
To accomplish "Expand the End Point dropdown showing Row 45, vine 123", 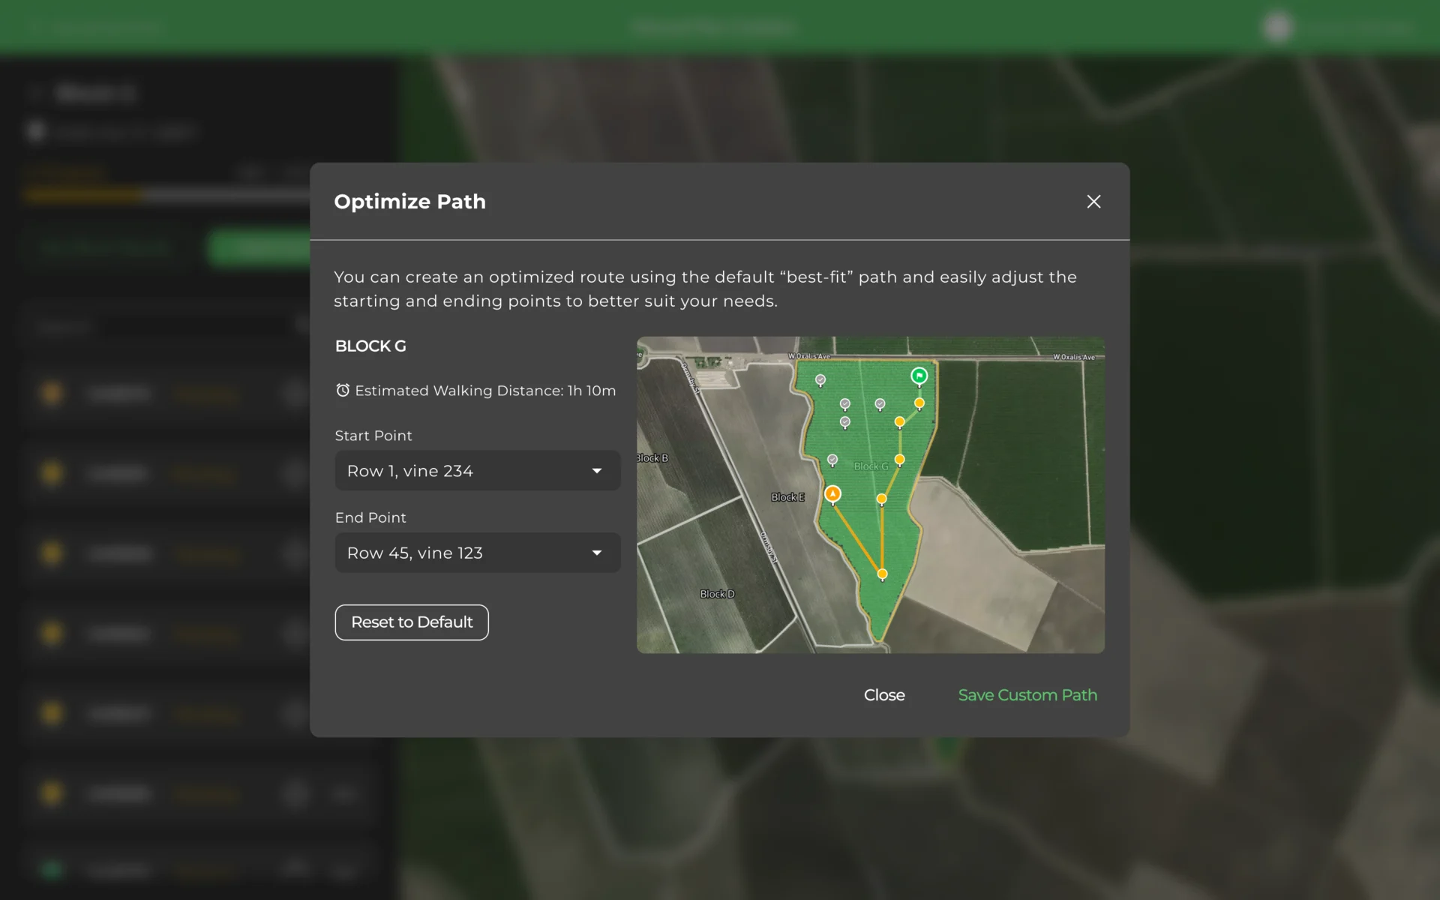I will coord(478,553).
